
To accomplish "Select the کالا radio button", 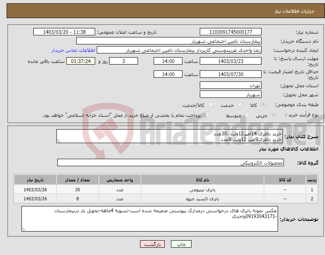I will point(263,104).
